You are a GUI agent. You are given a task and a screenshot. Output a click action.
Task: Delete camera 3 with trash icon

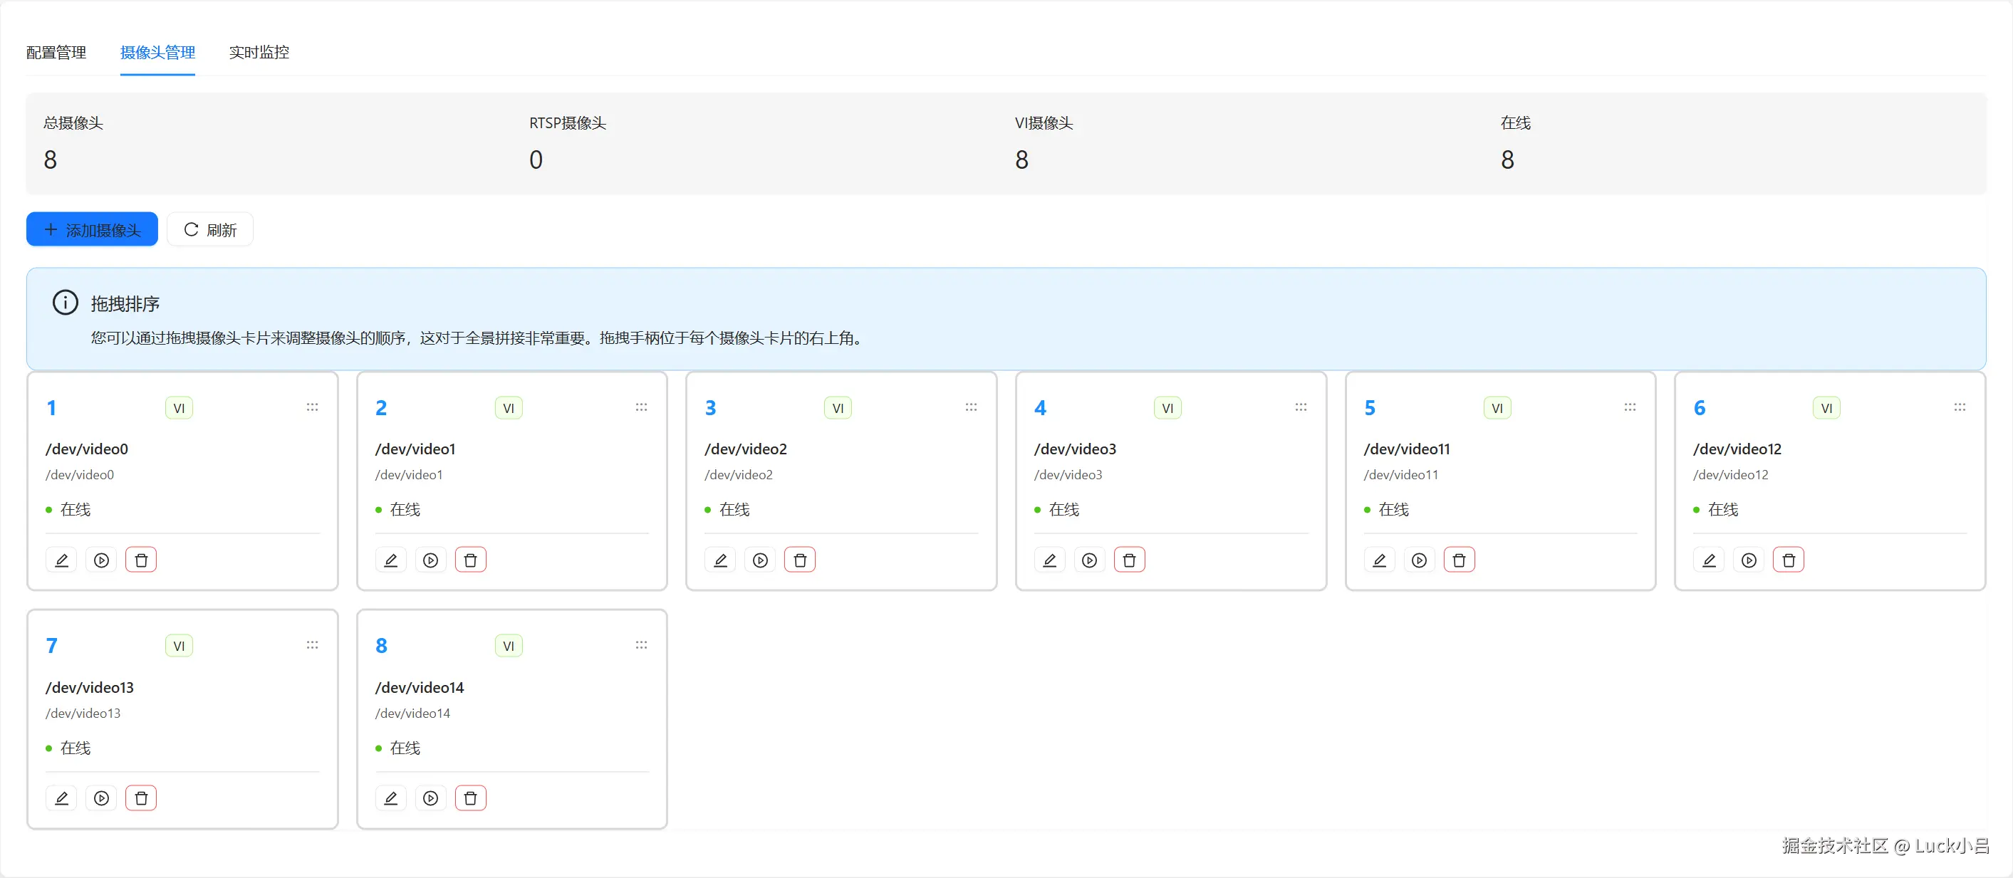(x=799, y=559)
